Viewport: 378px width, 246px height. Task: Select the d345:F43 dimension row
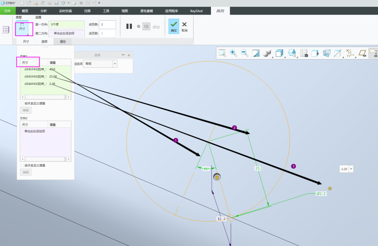click(35, 69)
